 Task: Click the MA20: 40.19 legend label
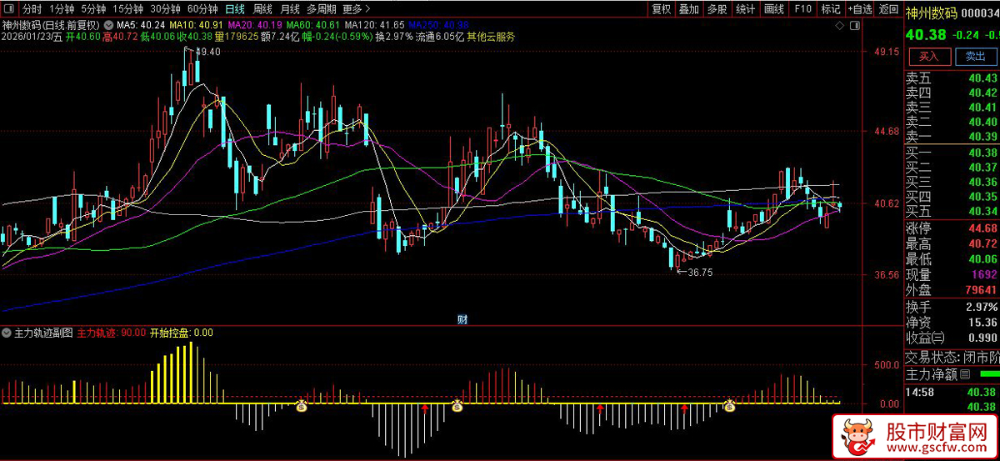254,26
